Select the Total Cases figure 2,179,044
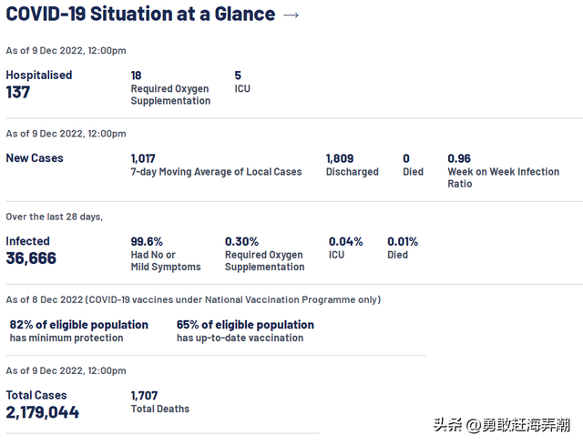Image resolution: width=583 pixels, height=445 pixels. pyautogui.click(x=43, y=412)
